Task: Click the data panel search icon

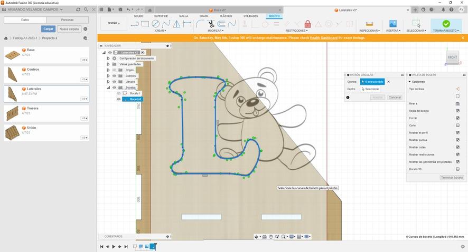Action: coord(86,9)
